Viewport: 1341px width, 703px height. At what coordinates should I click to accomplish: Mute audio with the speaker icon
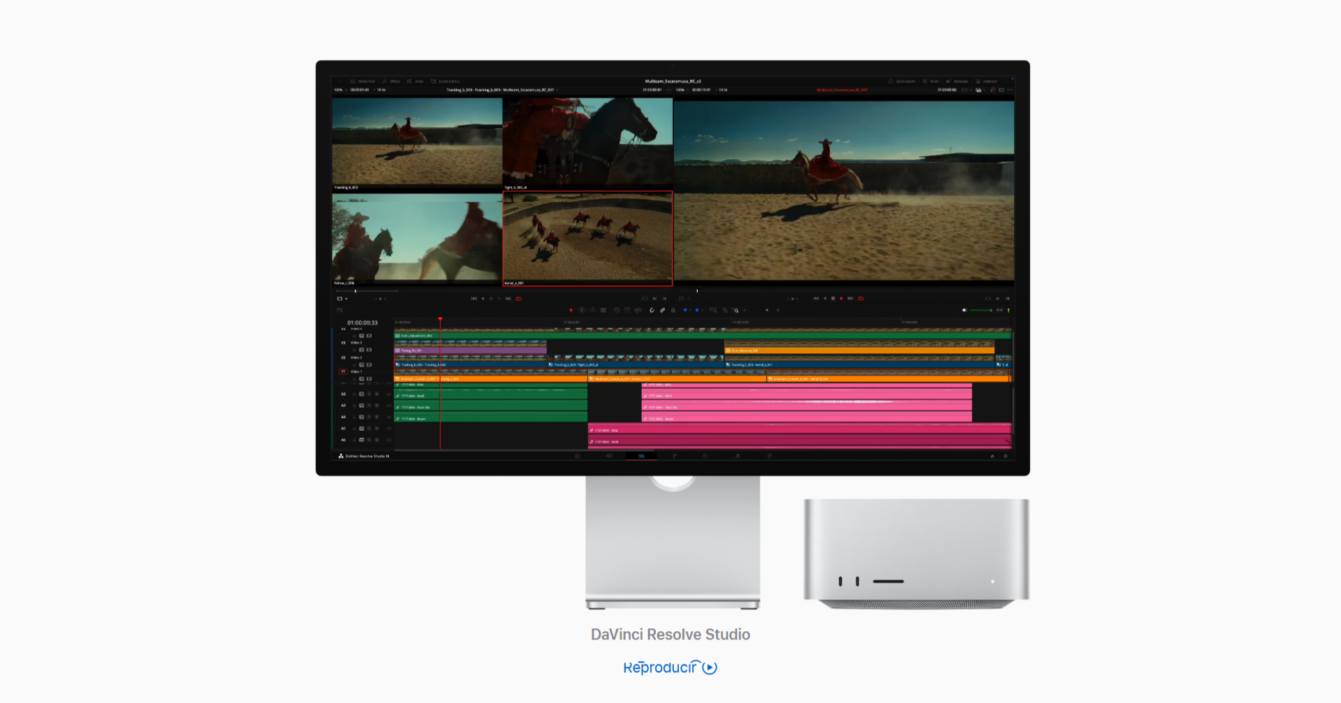pyautogui.click(x=964, y=310)
